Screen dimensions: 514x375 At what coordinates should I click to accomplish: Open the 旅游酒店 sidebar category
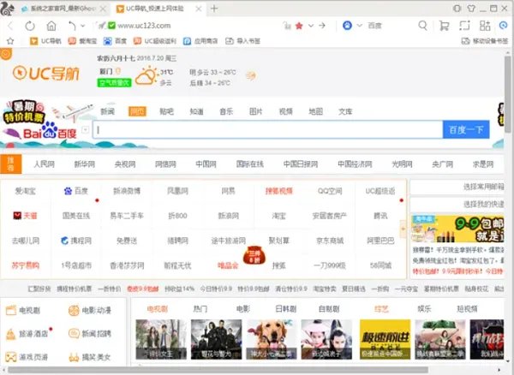[27, 334]
